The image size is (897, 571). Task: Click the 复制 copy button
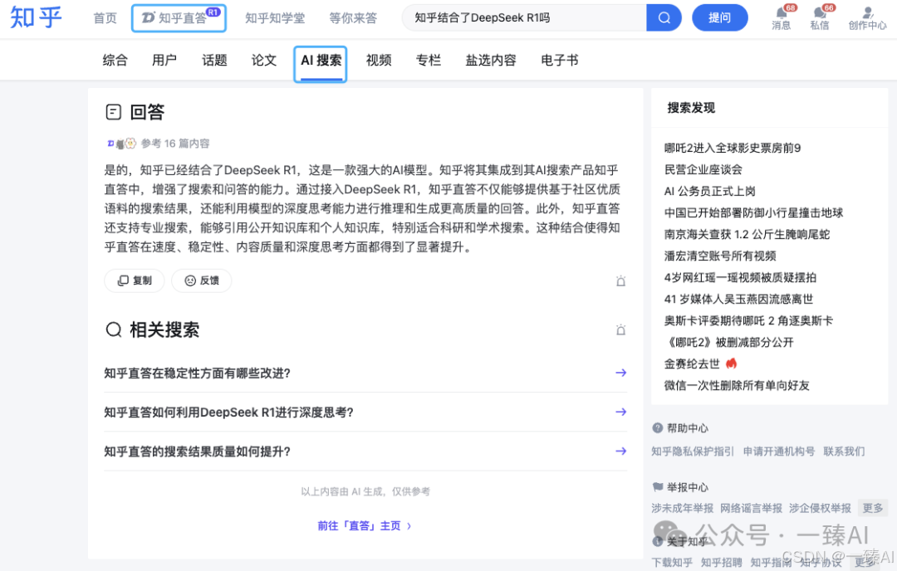[x=135, y=281]
